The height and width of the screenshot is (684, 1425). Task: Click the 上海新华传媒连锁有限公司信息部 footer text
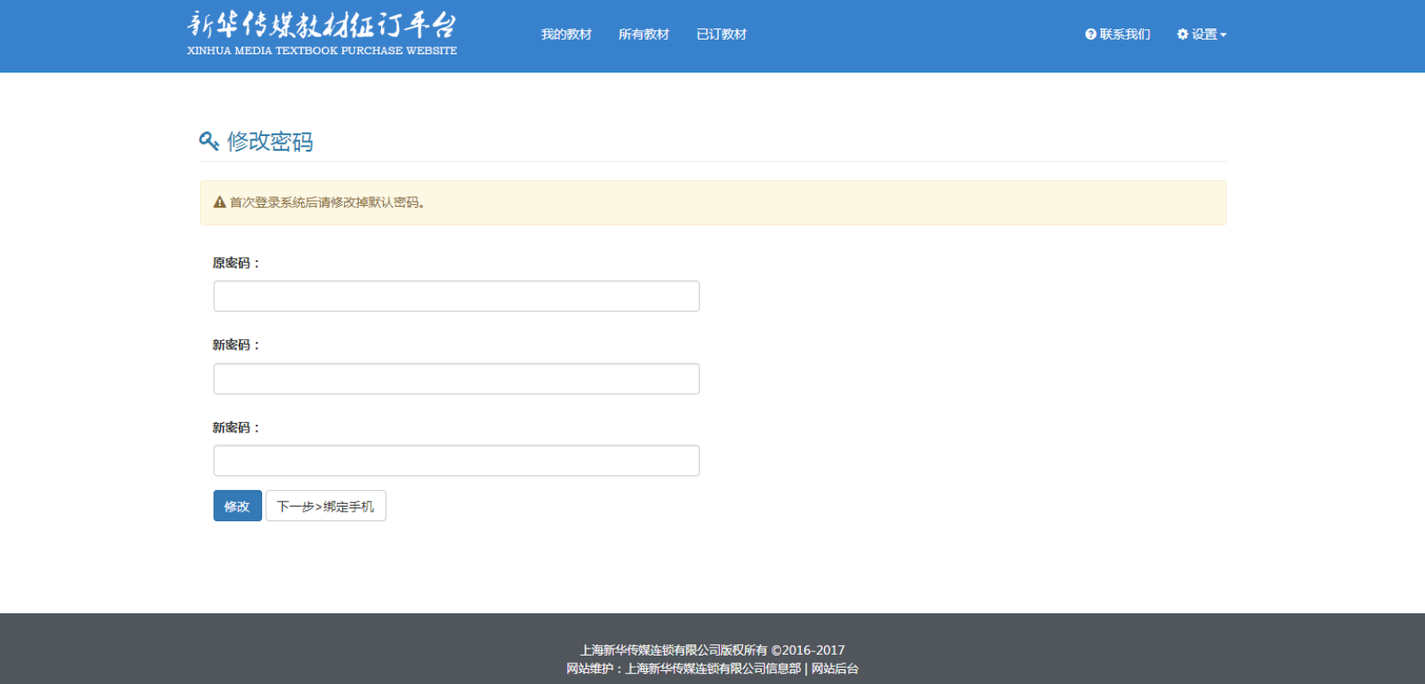click(x=712, y=668)
